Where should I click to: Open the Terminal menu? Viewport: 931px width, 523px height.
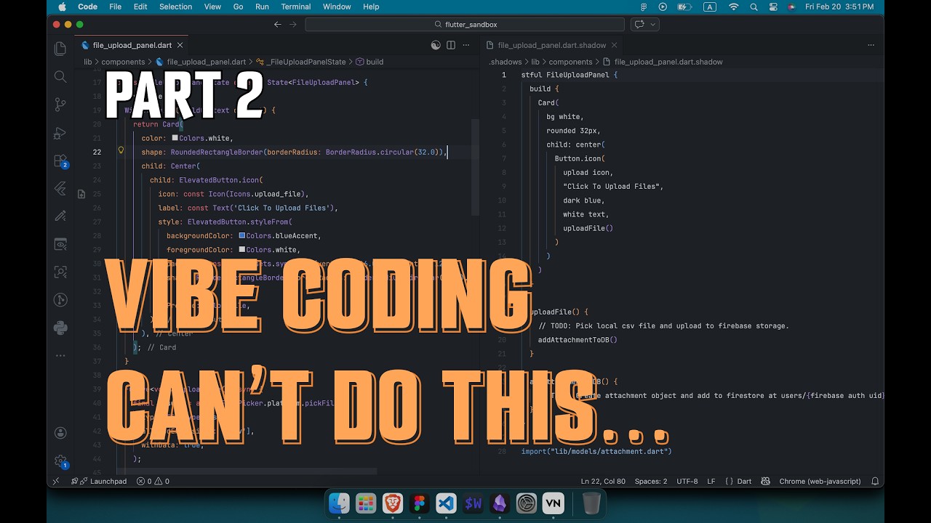[x=296, y=7]
